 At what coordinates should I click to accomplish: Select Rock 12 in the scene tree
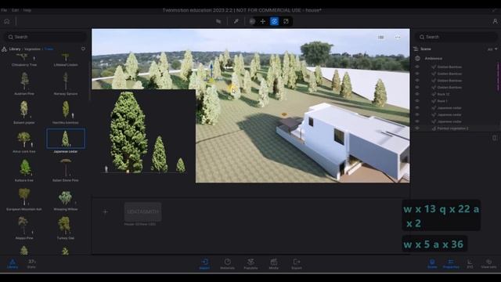tap(443, 94)
